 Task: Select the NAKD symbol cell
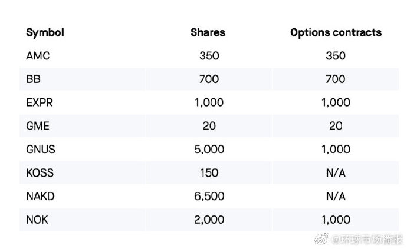pos(41,197)
